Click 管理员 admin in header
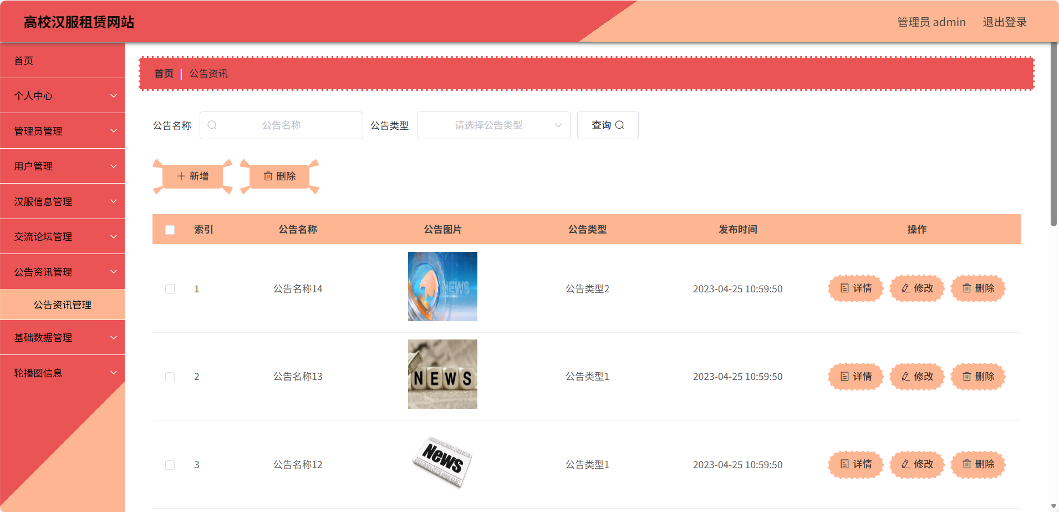The image size is (1059, 512). pos(931,22)
